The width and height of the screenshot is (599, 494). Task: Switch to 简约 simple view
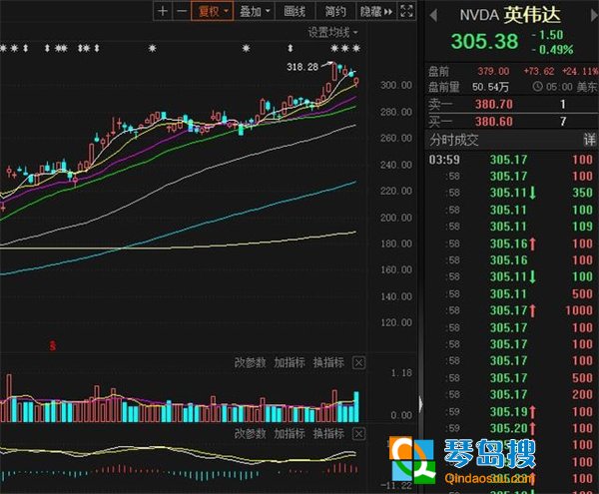point(335,11)
